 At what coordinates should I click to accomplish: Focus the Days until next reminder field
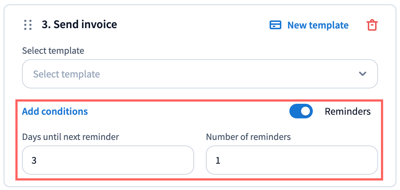(108, 160)
